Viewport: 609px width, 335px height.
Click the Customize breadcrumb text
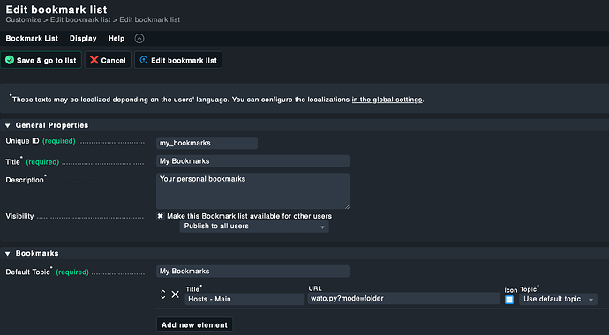tap(23, 19)
